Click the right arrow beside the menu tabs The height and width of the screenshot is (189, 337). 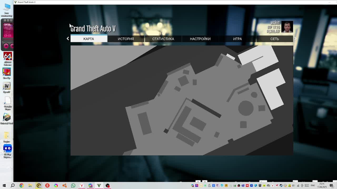coord(295,39)
